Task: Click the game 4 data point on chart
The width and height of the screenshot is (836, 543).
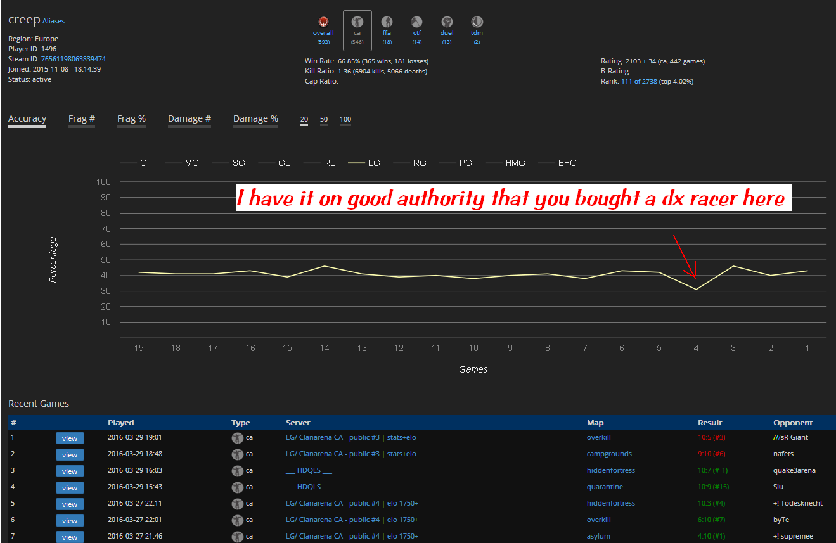Action: point(696,290)
